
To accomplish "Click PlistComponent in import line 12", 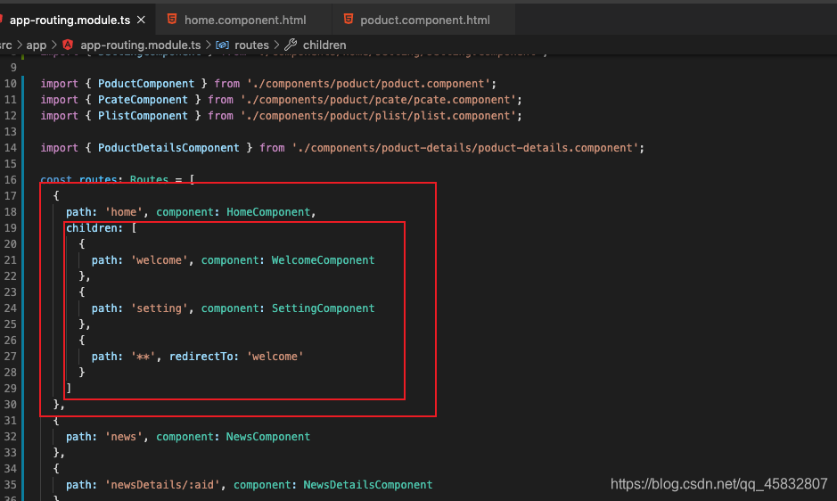I will [143, 115].
